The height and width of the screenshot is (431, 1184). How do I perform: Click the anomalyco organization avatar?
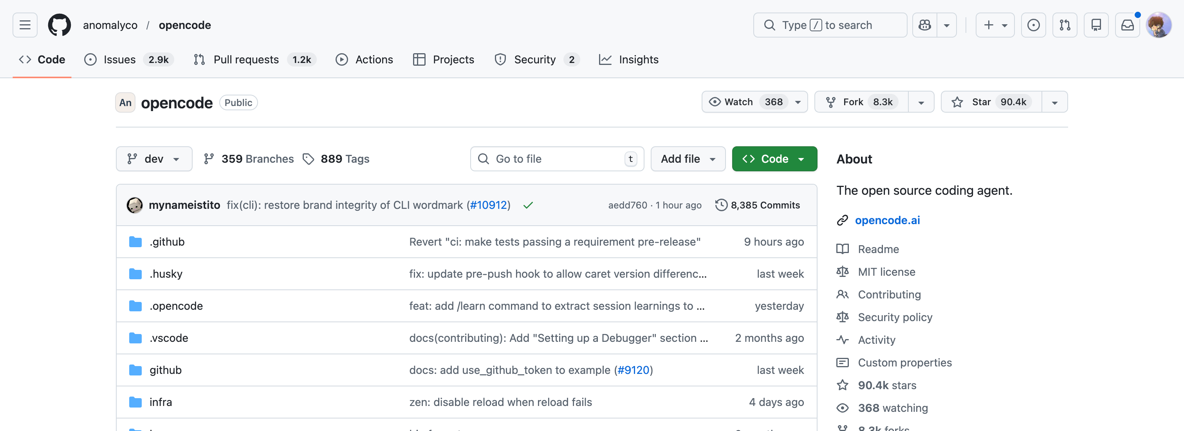(x=125, y=102)
